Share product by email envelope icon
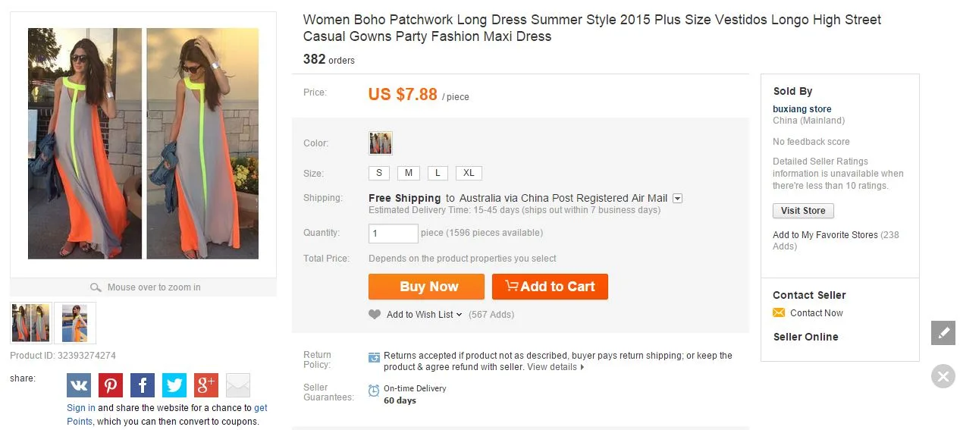This screenshot has height=430, width=960. coord(238,385)
